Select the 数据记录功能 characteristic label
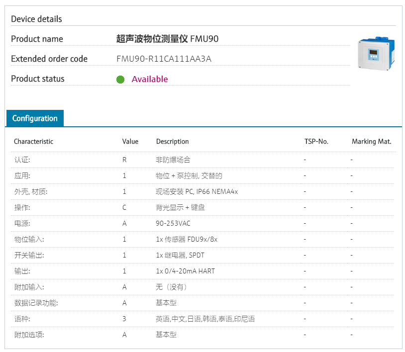Viewport: 405px width, 352px height. click(x=36, y=303)
